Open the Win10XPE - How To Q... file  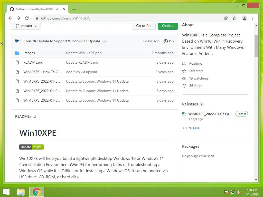coord(42,72)
